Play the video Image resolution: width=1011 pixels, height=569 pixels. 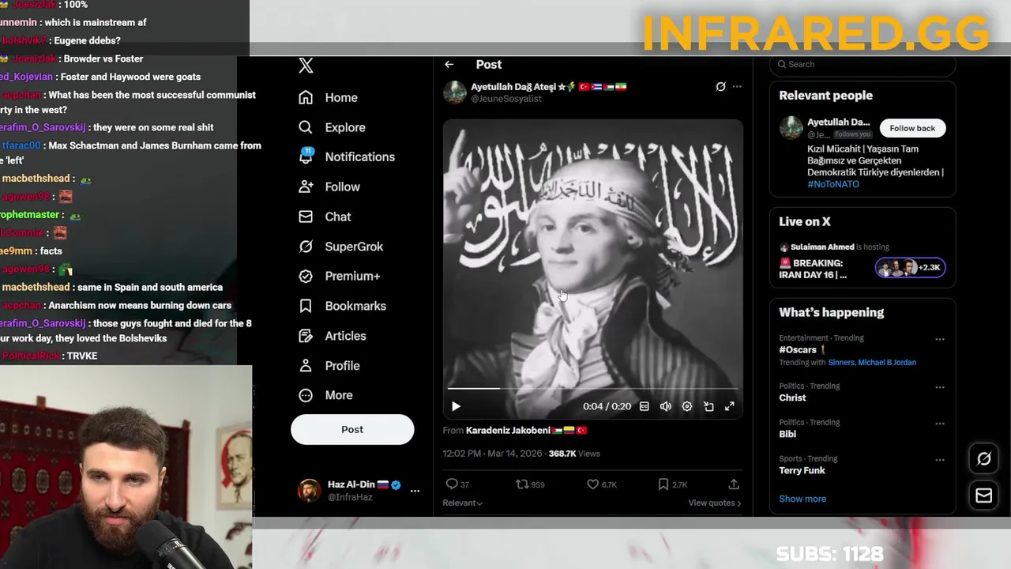click(456, 406)
